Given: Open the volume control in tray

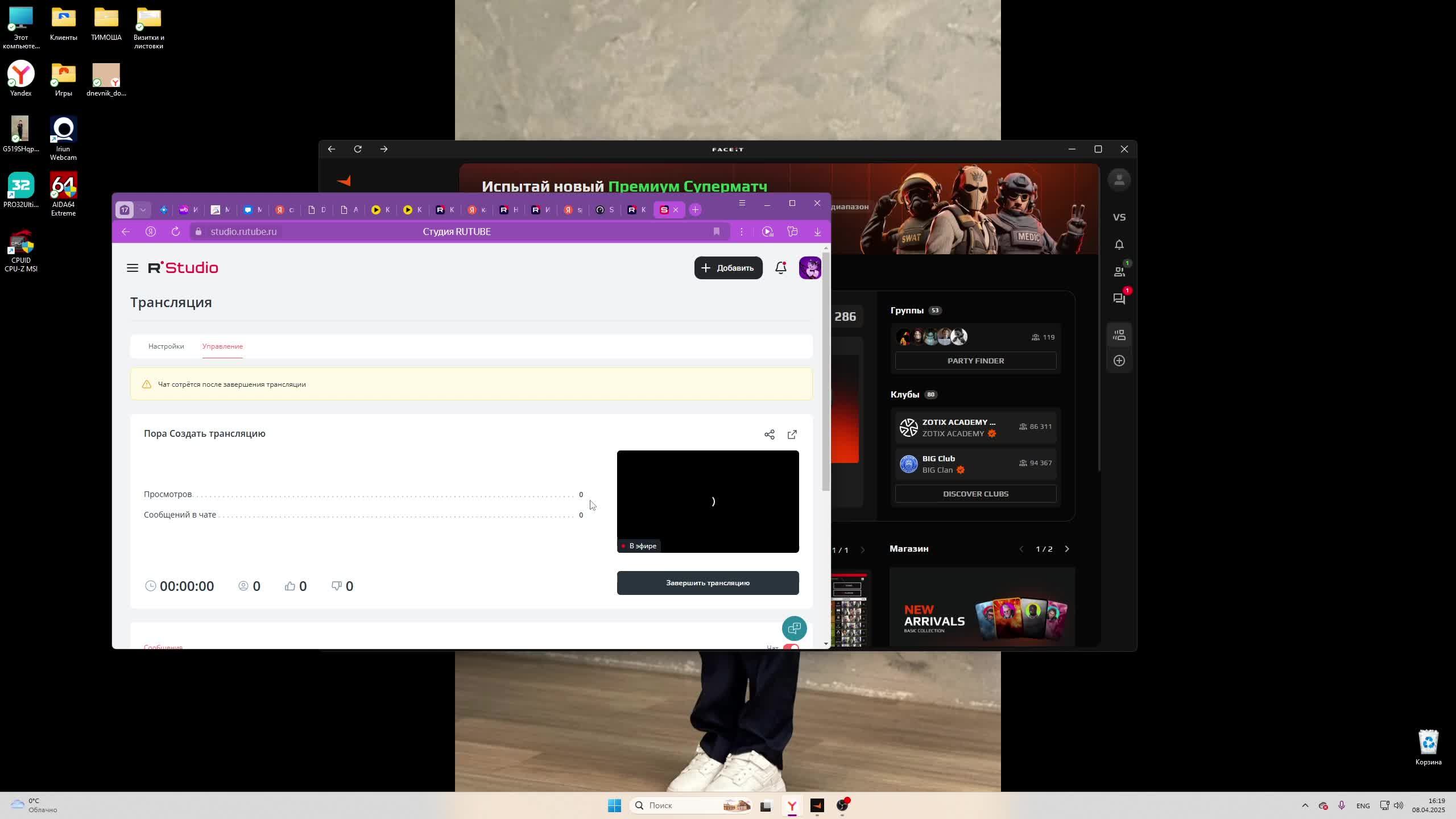Looking at the screenshot, I should pos(1399,805).
